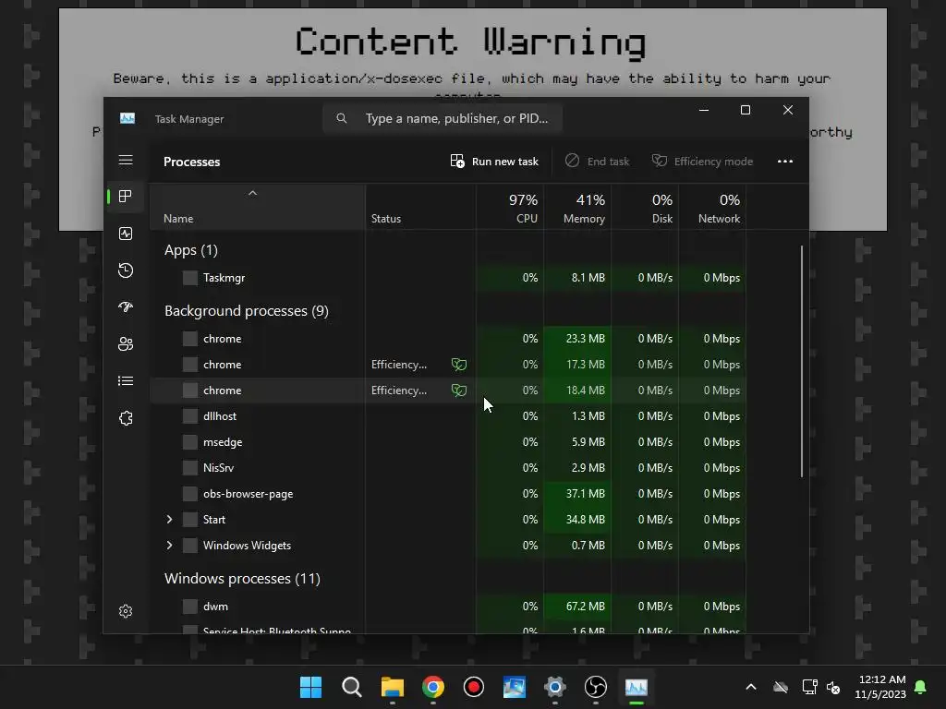The image size is (946, 709).
Task: Open the clock and date in taskbar
Action: click(x=880, y=687)
